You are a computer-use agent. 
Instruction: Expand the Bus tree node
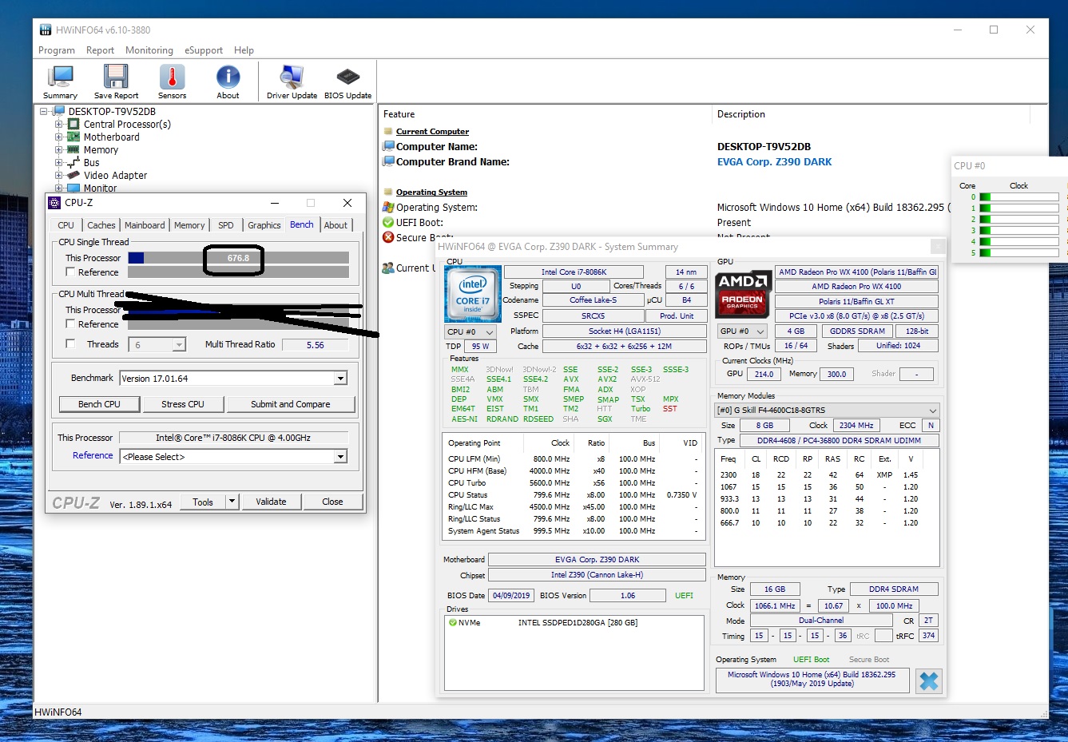click(58, 163)
